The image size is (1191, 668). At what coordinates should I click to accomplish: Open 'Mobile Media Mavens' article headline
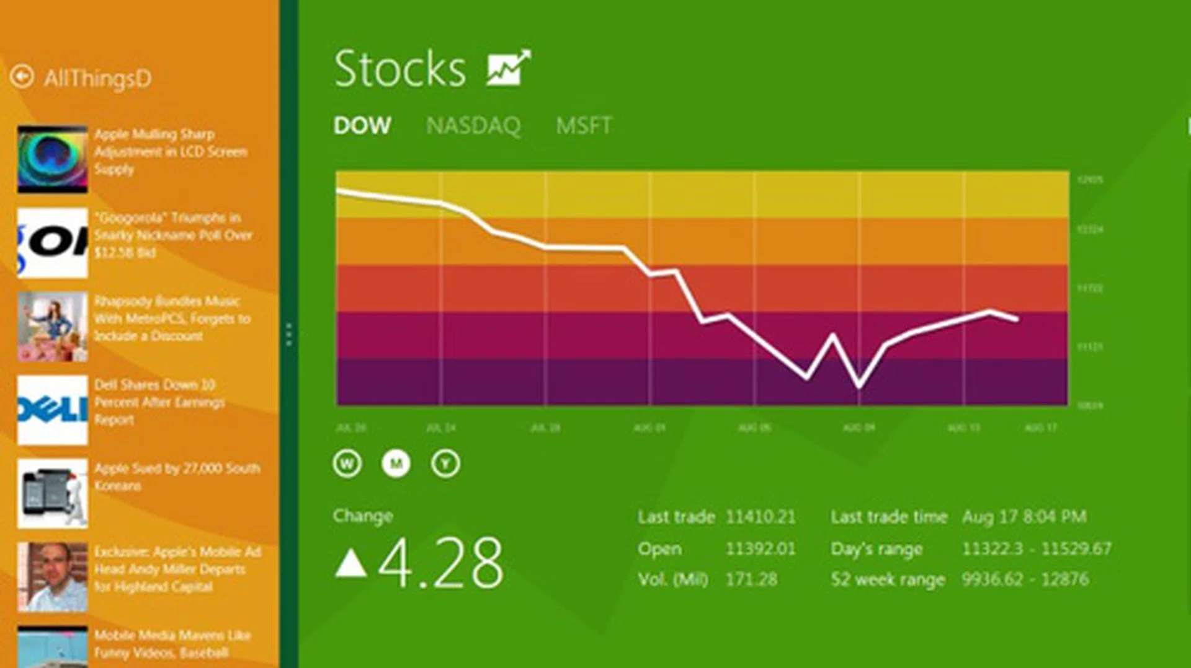(x=172, y=644)
